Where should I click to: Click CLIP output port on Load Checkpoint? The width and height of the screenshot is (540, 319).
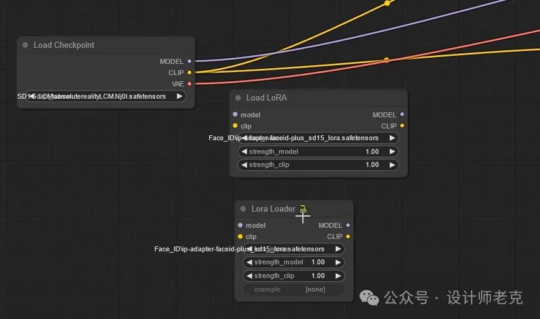189,73
